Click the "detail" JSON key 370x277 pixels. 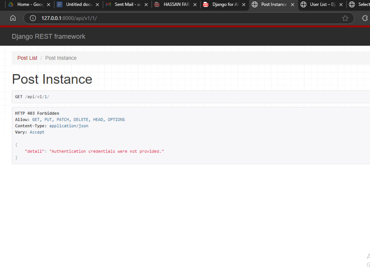tap(35, 151)
